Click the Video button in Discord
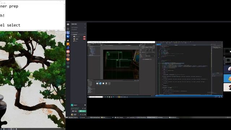This screenshot has height=130, width=231. (75, 111)
